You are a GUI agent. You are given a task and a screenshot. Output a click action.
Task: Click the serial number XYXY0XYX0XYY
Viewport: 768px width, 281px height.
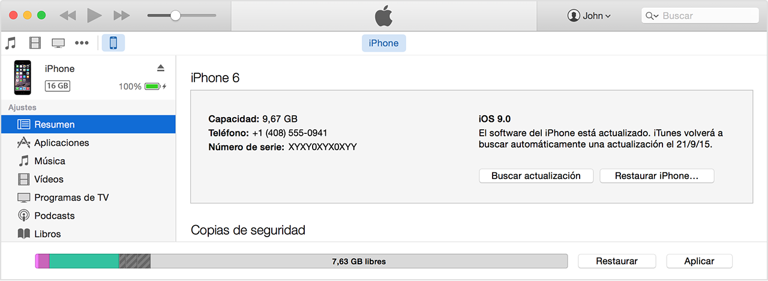click(322, 147)
